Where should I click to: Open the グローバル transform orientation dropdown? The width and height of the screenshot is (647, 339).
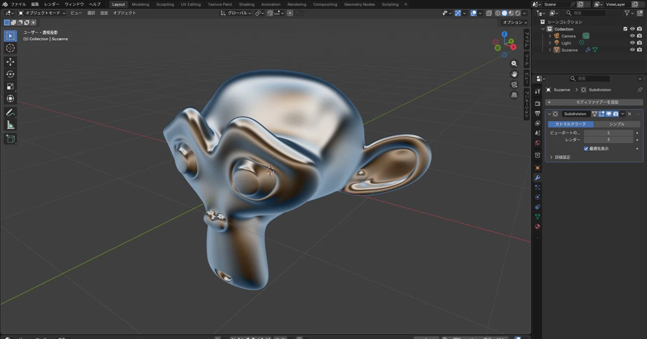tap(236, 13)
